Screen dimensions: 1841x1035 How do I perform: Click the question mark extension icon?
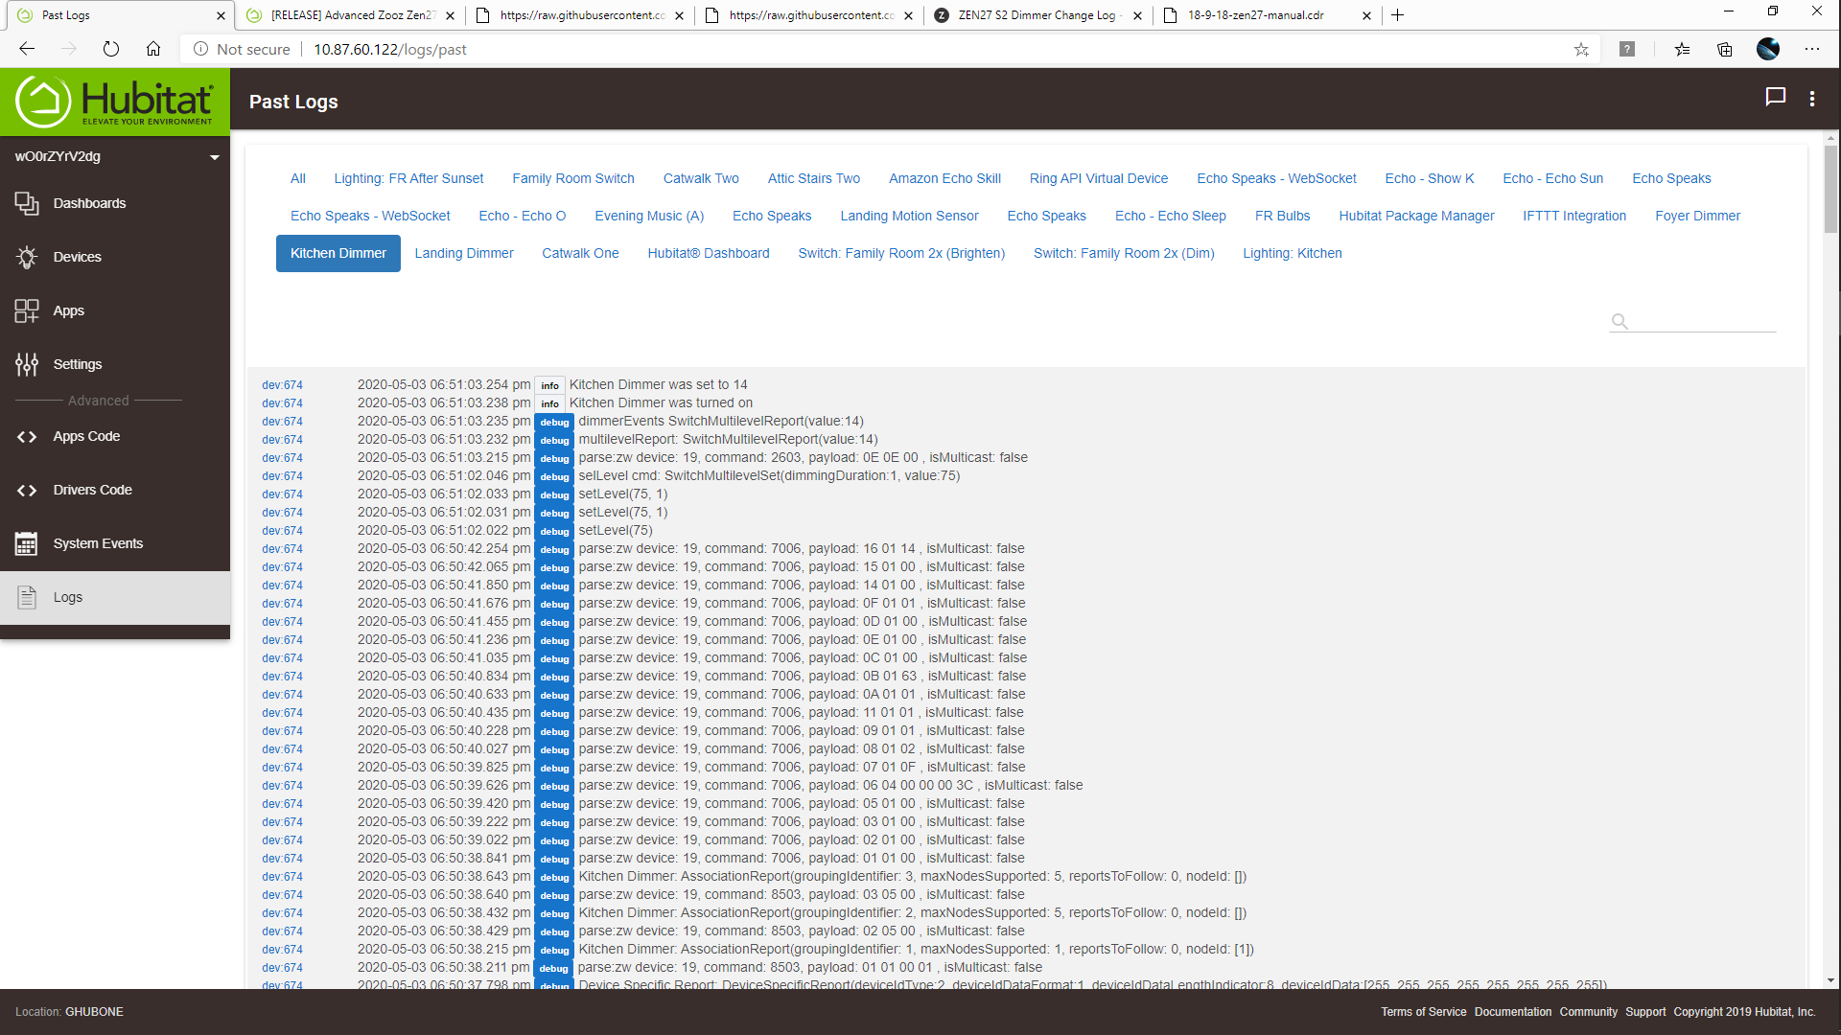pyautogui.click(x=1627, y=49)
